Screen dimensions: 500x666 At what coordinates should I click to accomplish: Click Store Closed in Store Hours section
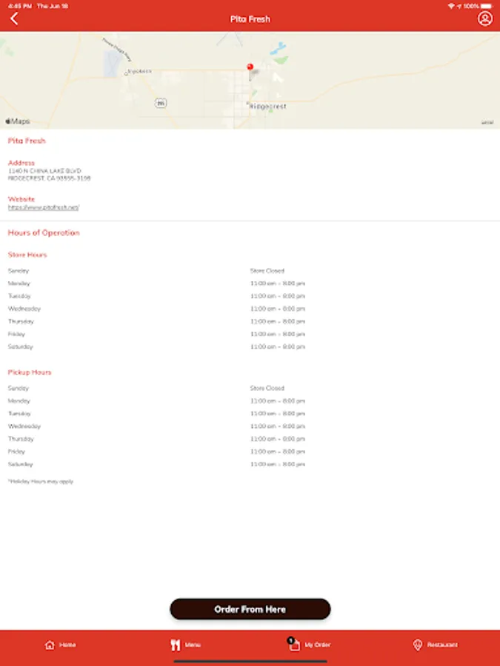point(267,271)
